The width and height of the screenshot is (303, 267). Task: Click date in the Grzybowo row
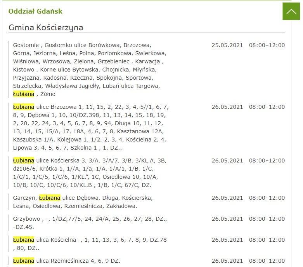click(x=227, y=219)
